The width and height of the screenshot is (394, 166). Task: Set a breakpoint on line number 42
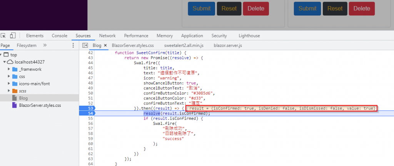click(90, 53)
